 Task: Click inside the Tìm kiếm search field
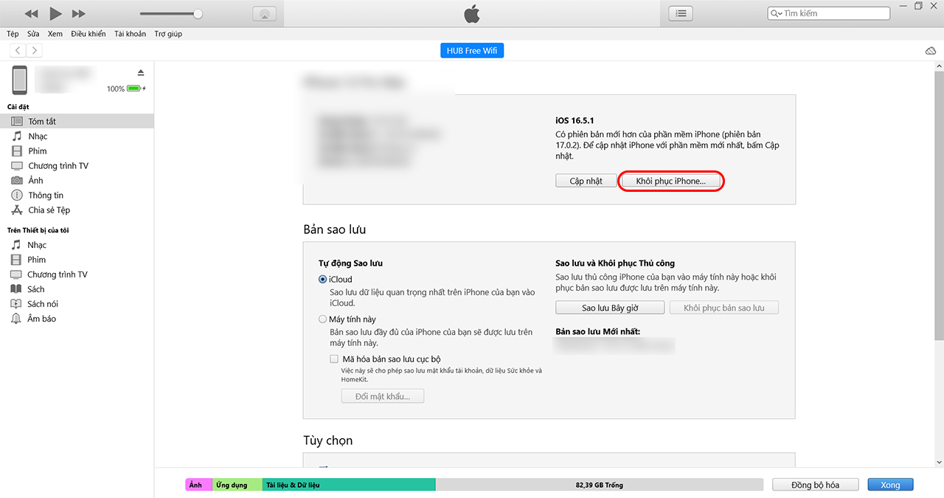(x=827, y=13)
